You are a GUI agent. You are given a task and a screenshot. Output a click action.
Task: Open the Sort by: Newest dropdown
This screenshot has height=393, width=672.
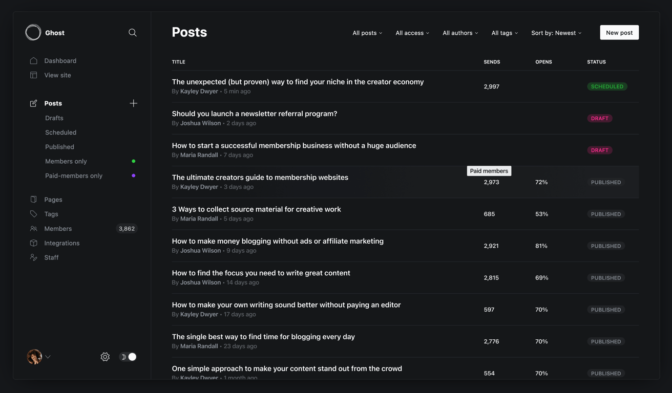click(556, 33)
